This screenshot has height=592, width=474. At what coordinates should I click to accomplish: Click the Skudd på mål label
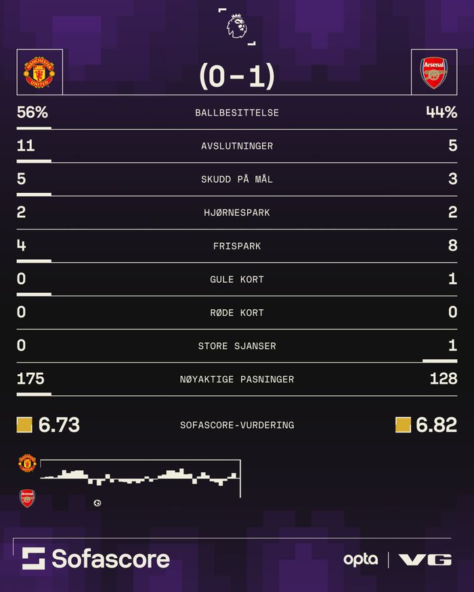(x=237, y=179)
